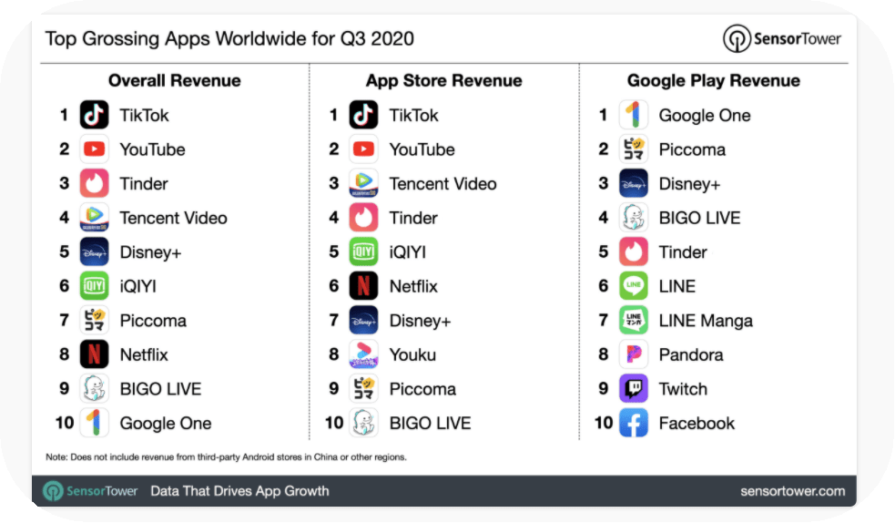The width and height of the screenshot is (895, 523).
Task: Click 'iQIYI' text in App Store Revenue
Action: pyautogui.click(x=408, y=252)
